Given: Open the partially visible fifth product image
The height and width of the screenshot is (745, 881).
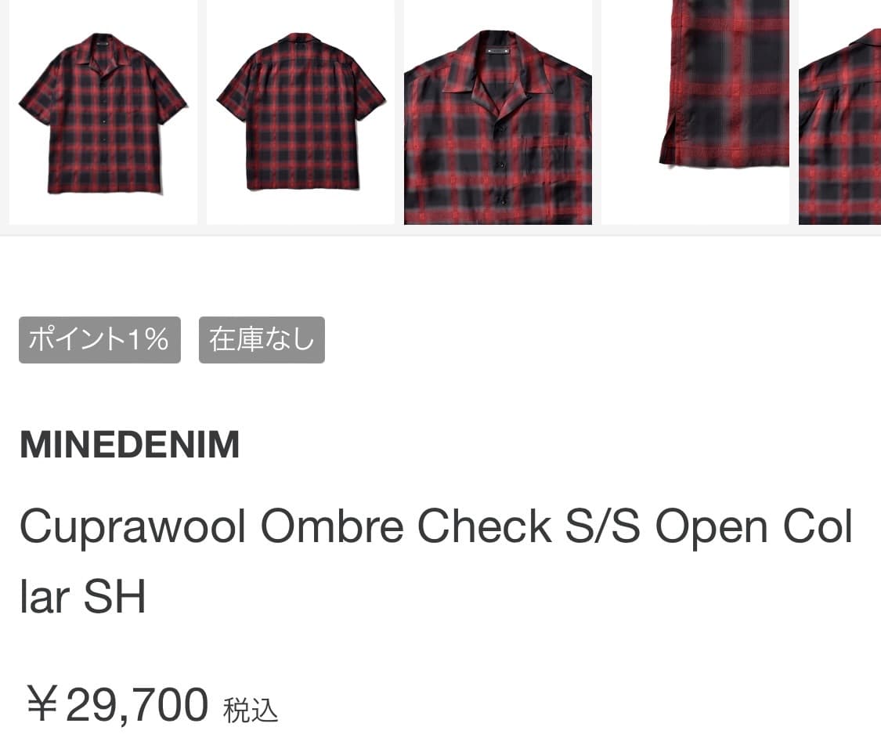Looking at the screenshot, I should 840,113.
